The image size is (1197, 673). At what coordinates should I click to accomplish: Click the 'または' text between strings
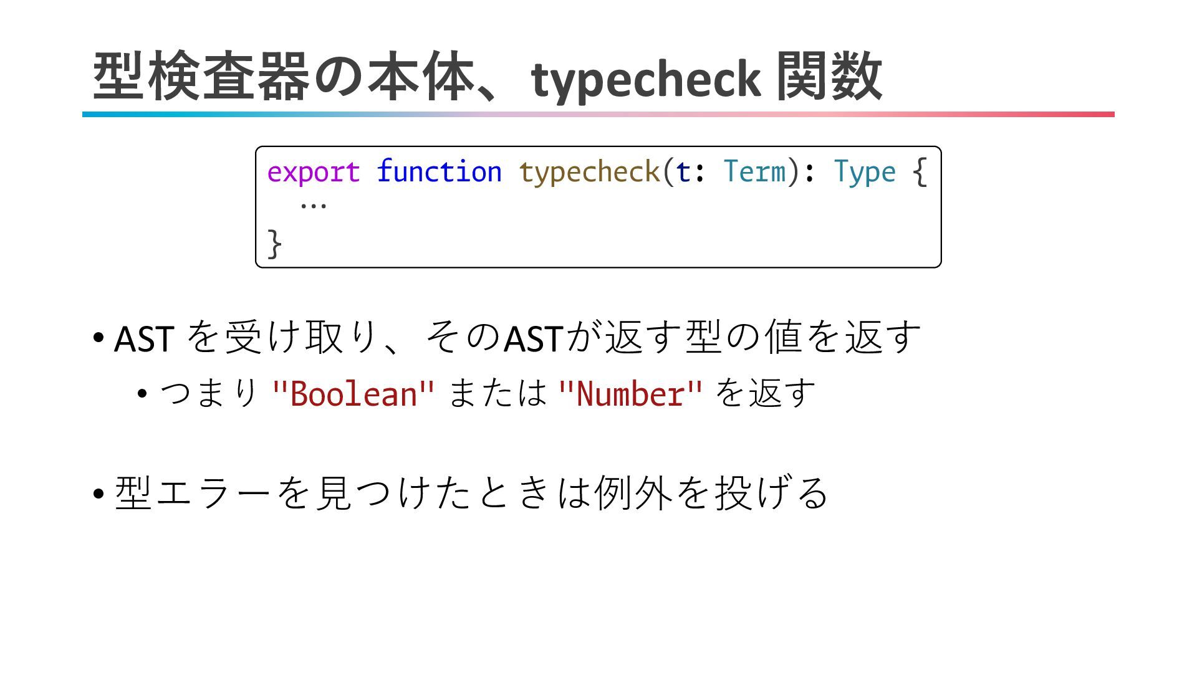496,394
